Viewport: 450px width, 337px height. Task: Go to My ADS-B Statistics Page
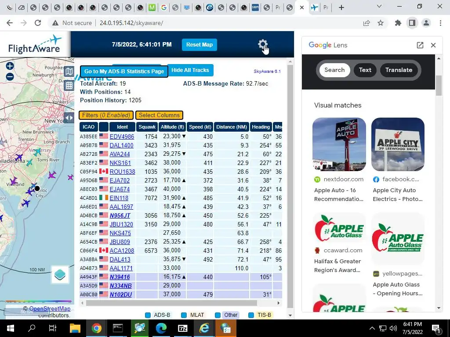[124, 72]
